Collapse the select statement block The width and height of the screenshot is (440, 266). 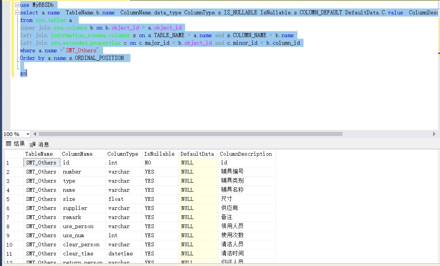[x=17, y=13]
